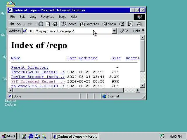Click the Windows logo throbber icon

click(x=139, y=17)
